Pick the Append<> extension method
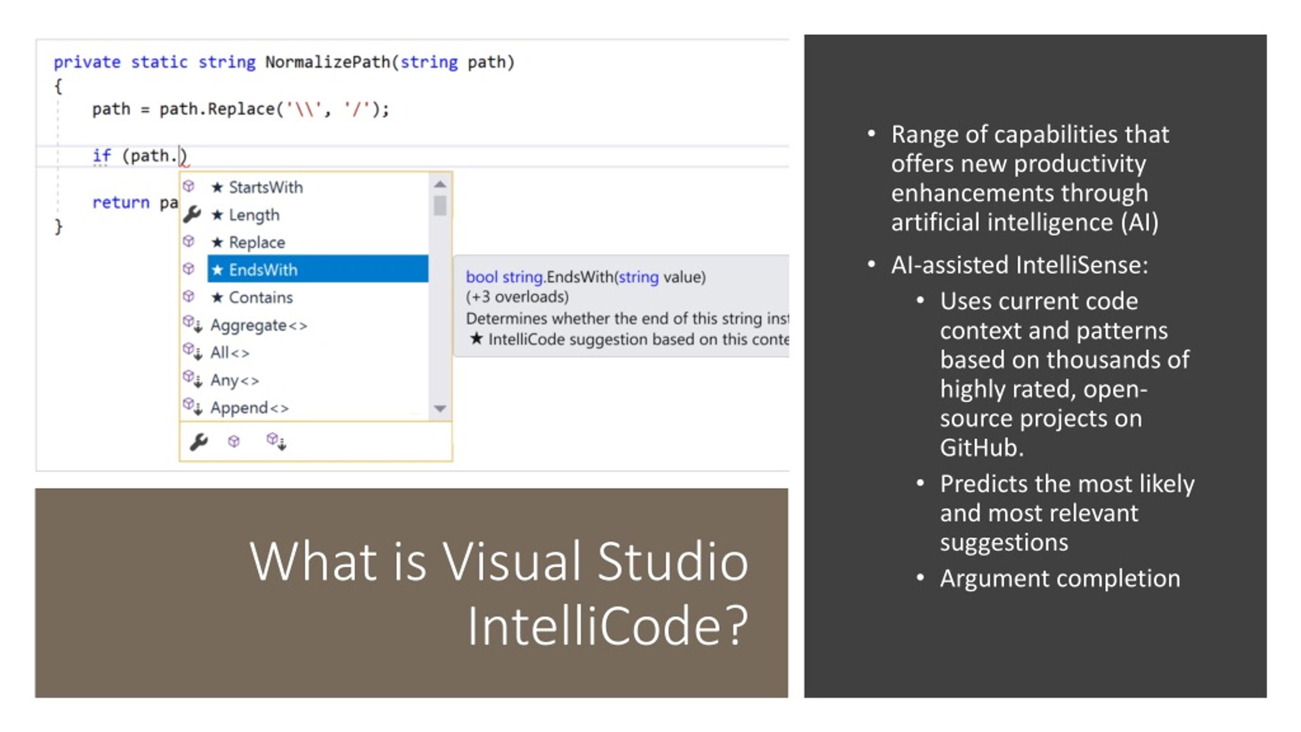1301x732 pixels. (318, 407)
